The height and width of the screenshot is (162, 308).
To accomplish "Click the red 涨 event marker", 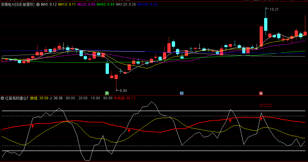I will click(x=261, y=93).
